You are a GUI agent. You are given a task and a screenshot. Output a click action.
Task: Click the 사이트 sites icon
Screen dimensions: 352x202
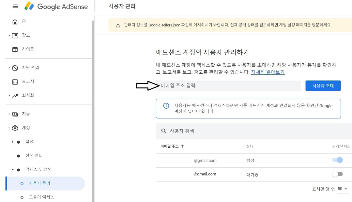click(15, 49)
